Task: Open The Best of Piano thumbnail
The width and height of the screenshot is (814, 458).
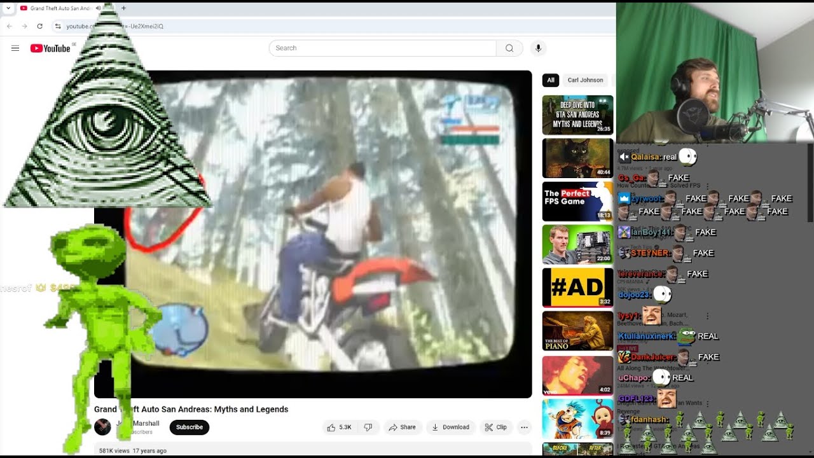Action: point(577,331)
